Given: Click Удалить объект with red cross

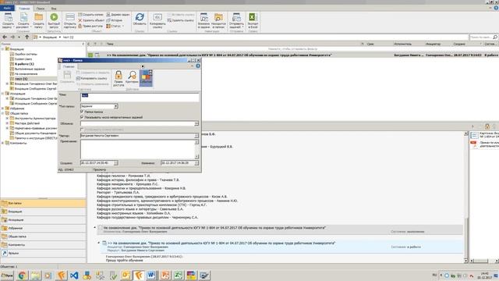Looking at the screenshot, I should coord(91,20).
